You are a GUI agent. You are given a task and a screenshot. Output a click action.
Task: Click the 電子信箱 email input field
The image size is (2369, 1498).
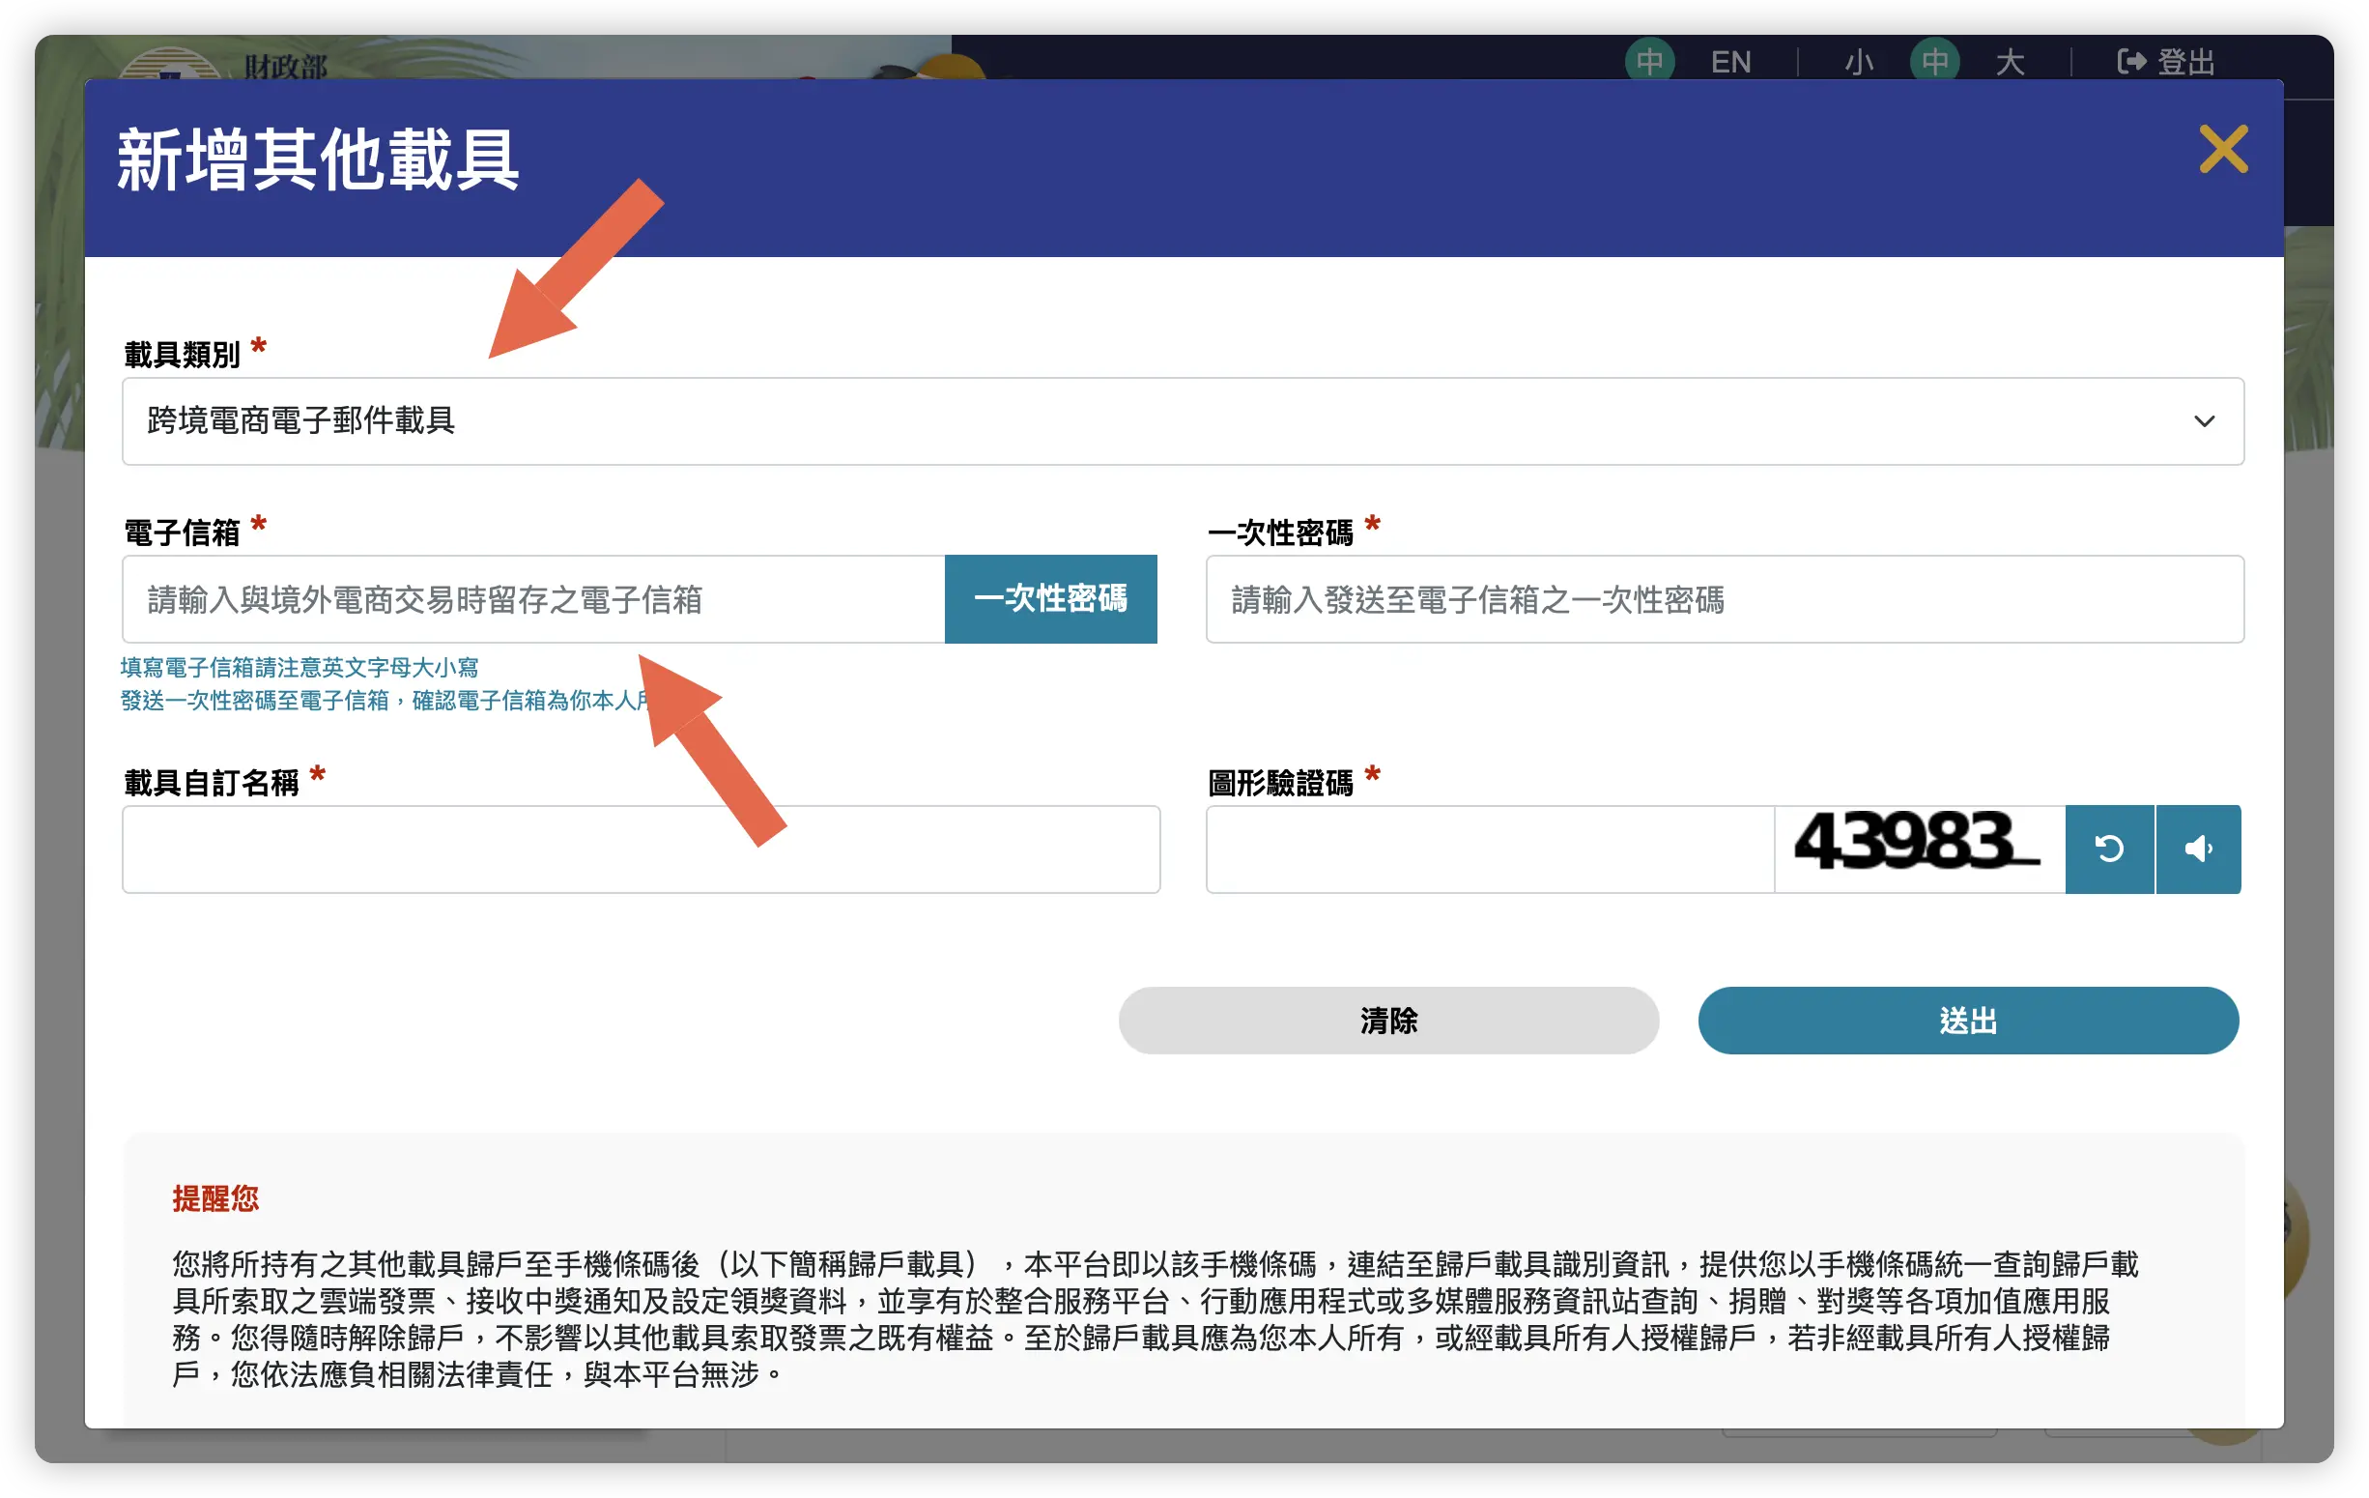pos(533,599)
